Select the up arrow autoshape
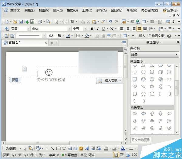182x159 pixels. click(152, 114)
